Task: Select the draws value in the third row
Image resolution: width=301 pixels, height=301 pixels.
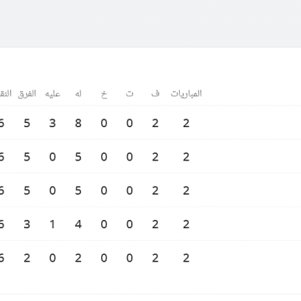Action: pyautogui.click(x=130, y=191)
